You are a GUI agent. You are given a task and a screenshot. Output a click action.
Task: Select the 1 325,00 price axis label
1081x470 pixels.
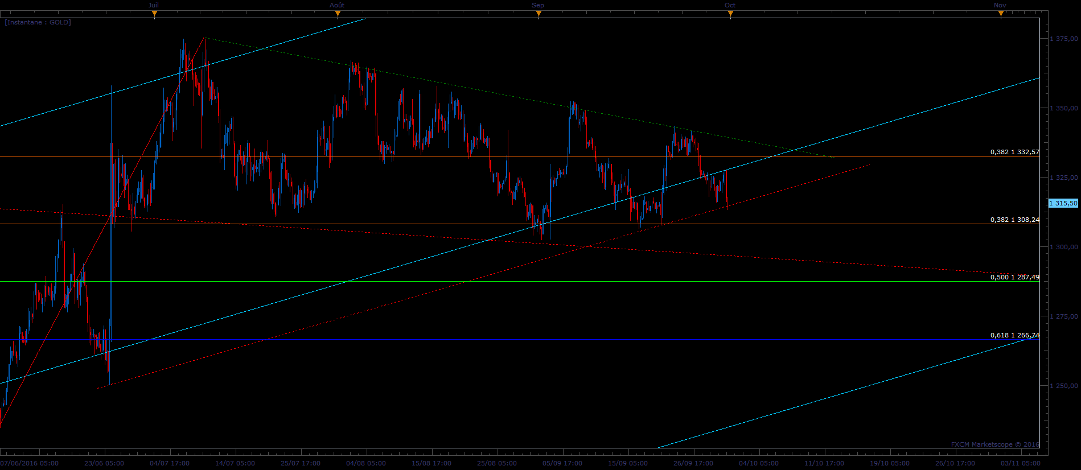[1064, 178]
